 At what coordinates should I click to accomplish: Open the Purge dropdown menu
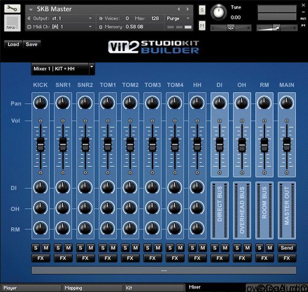(178, 19)
